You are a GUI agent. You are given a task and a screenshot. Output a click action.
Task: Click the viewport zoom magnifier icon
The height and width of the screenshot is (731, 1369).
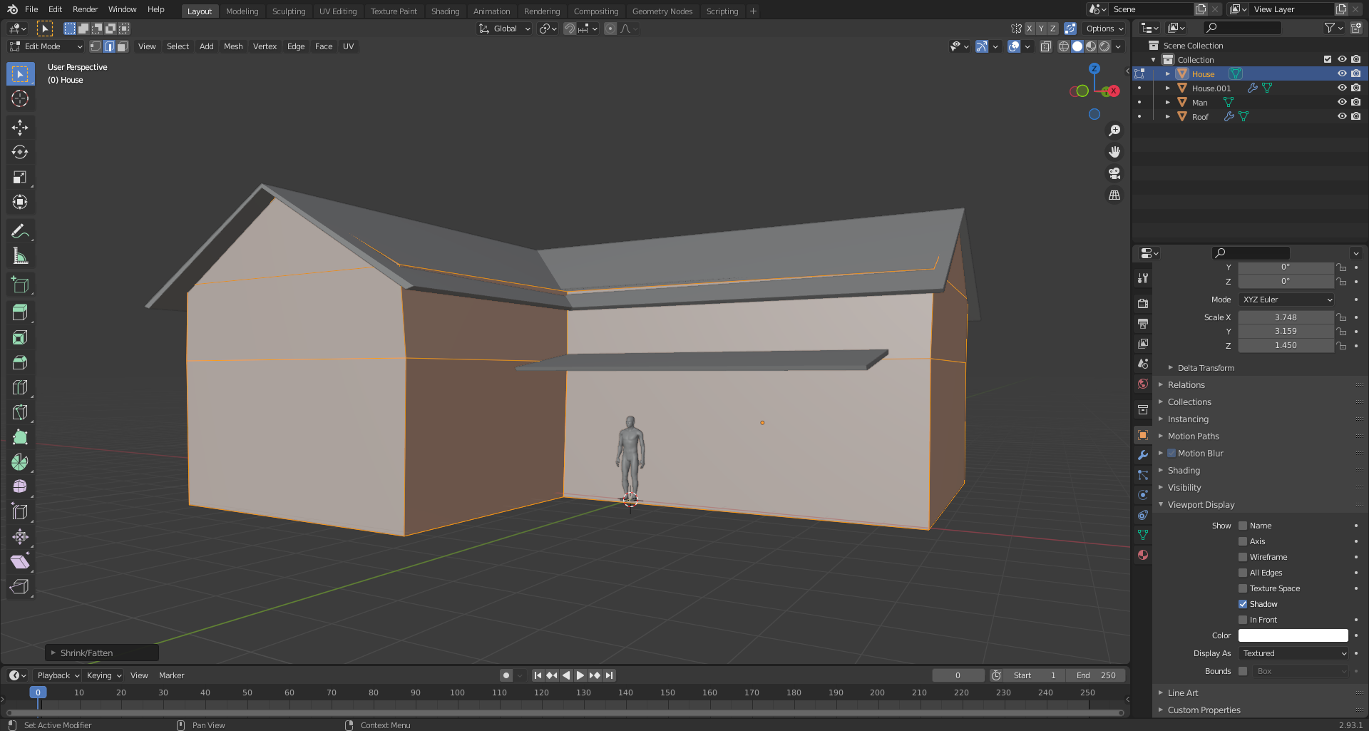pyautogui.click(x=1114, y=131)
